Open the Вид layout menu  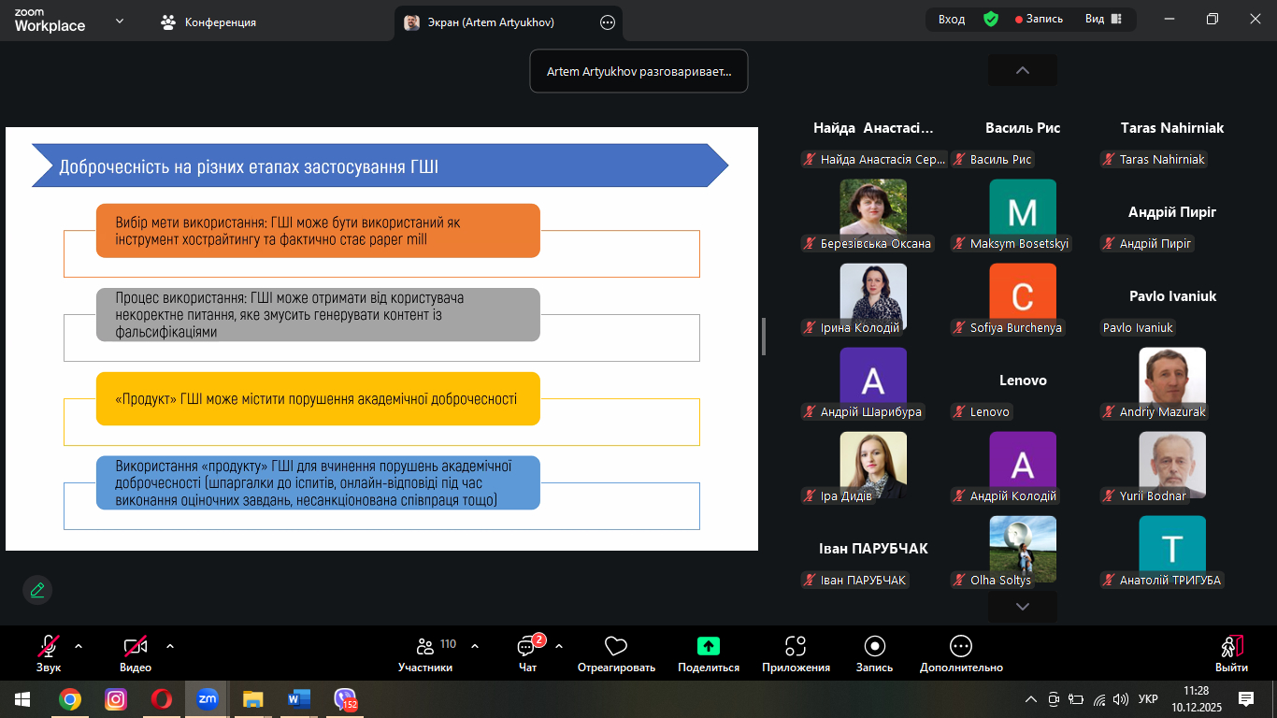click(1103, 20)
